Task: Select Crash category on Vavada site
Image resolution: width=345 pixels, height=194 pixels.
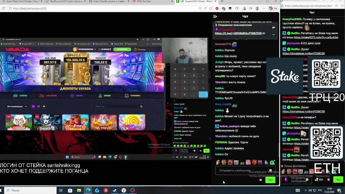Action: pyautogui.click(x=105, y=96)
